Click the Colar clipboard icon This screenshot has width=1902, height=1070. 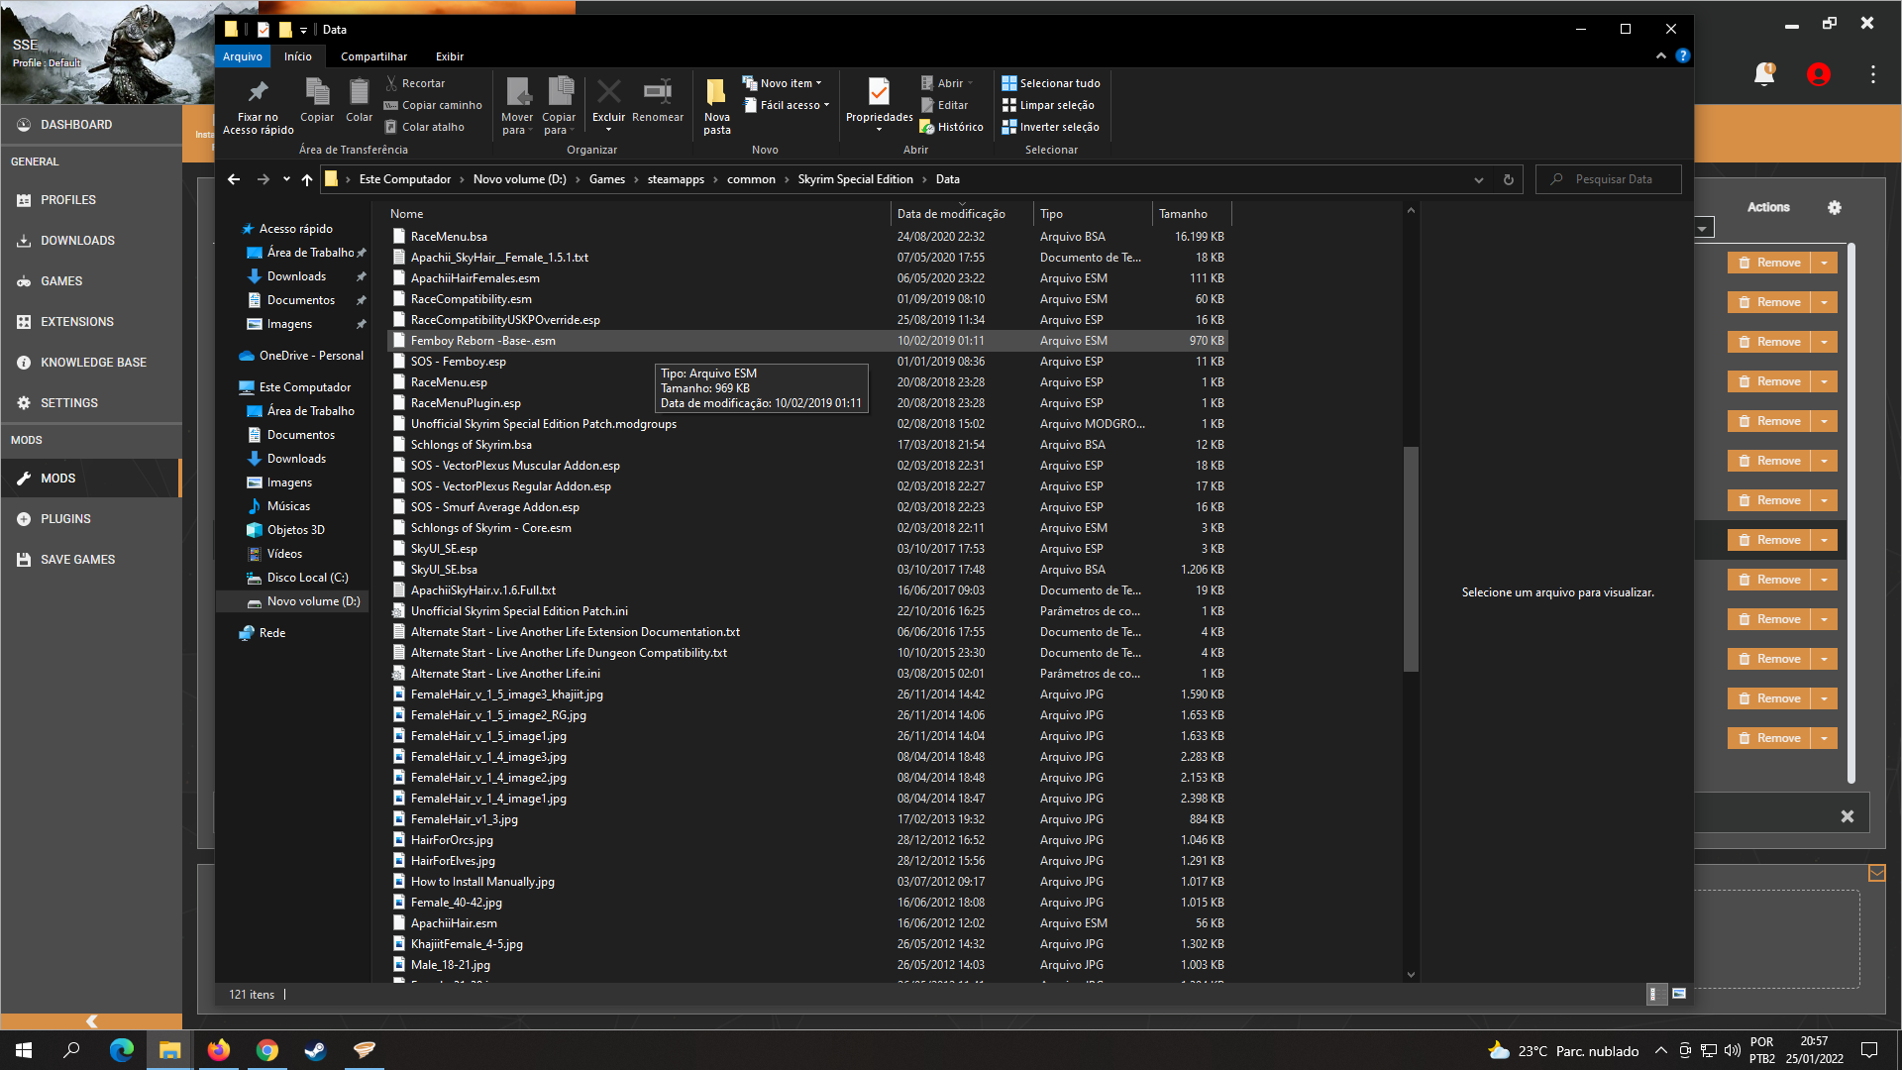pos(359,92)
